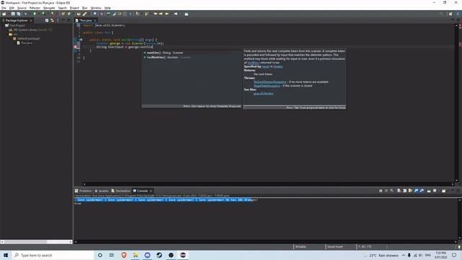Open File Explorer from the taskbar
Image resolution: width=462 pixels, height=260 pixels.
[136, 255]
